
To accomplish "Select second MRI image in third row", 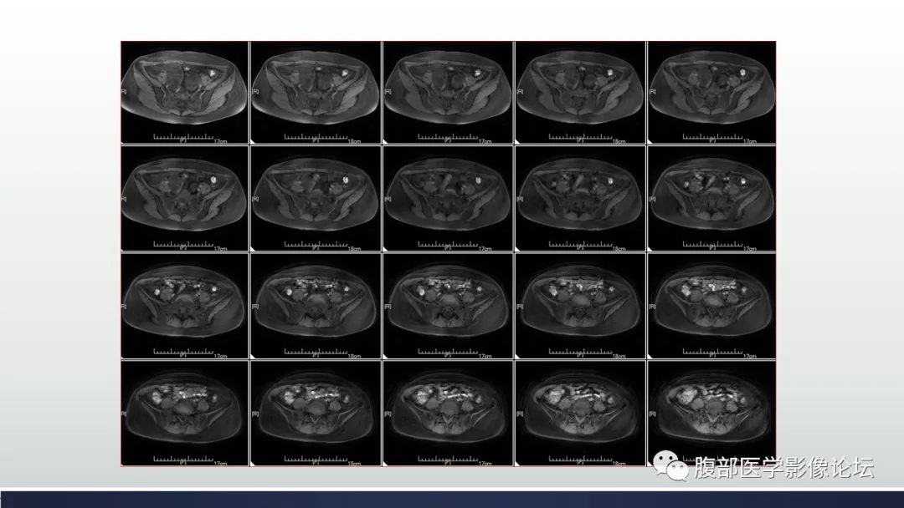I will pos(316,306).
